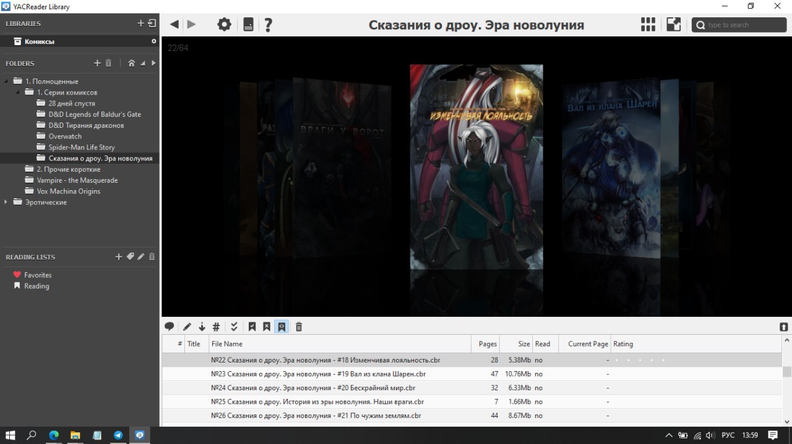The height and width of the screenshot is (444, 792).
Task: Select row '#21 По чужим землям.cbr'
Action: (x=472, y=416)
